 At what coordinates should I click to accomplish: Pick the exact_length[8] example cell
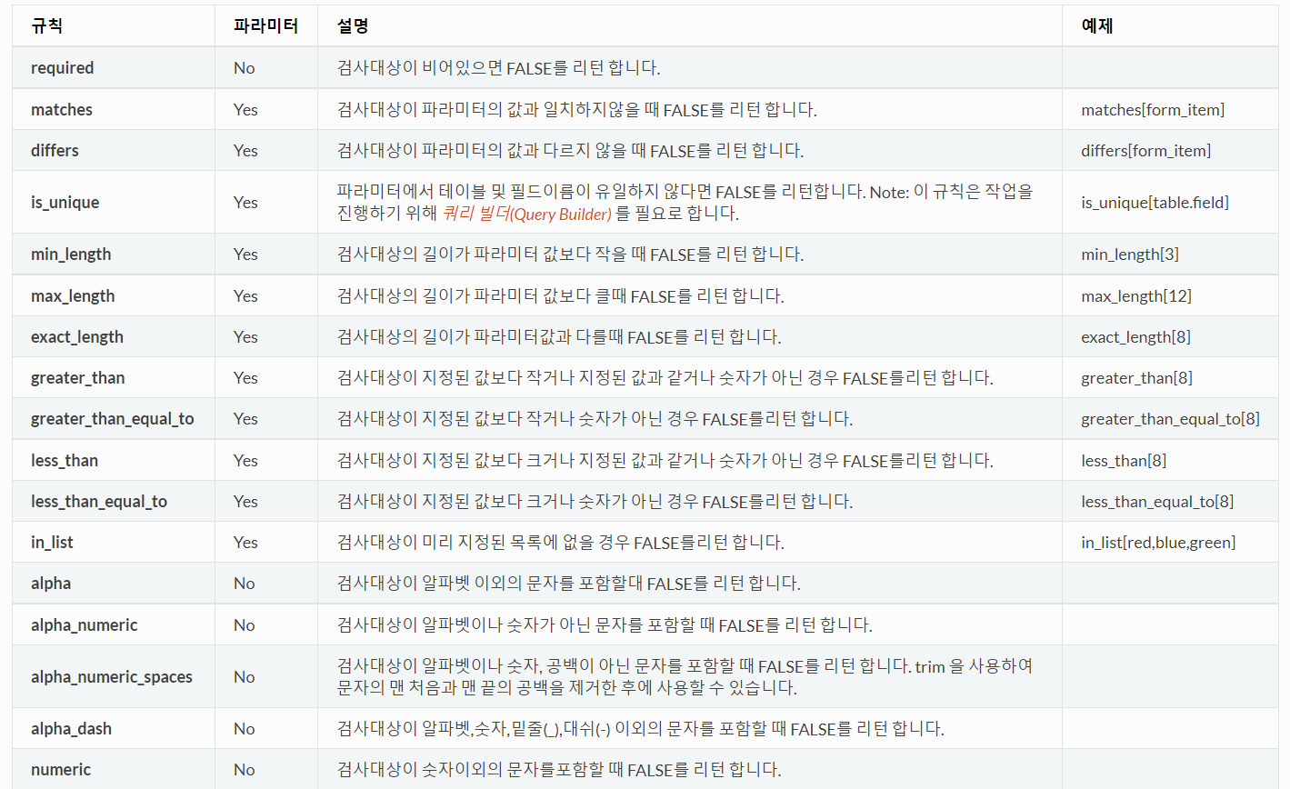point(1135,337)
